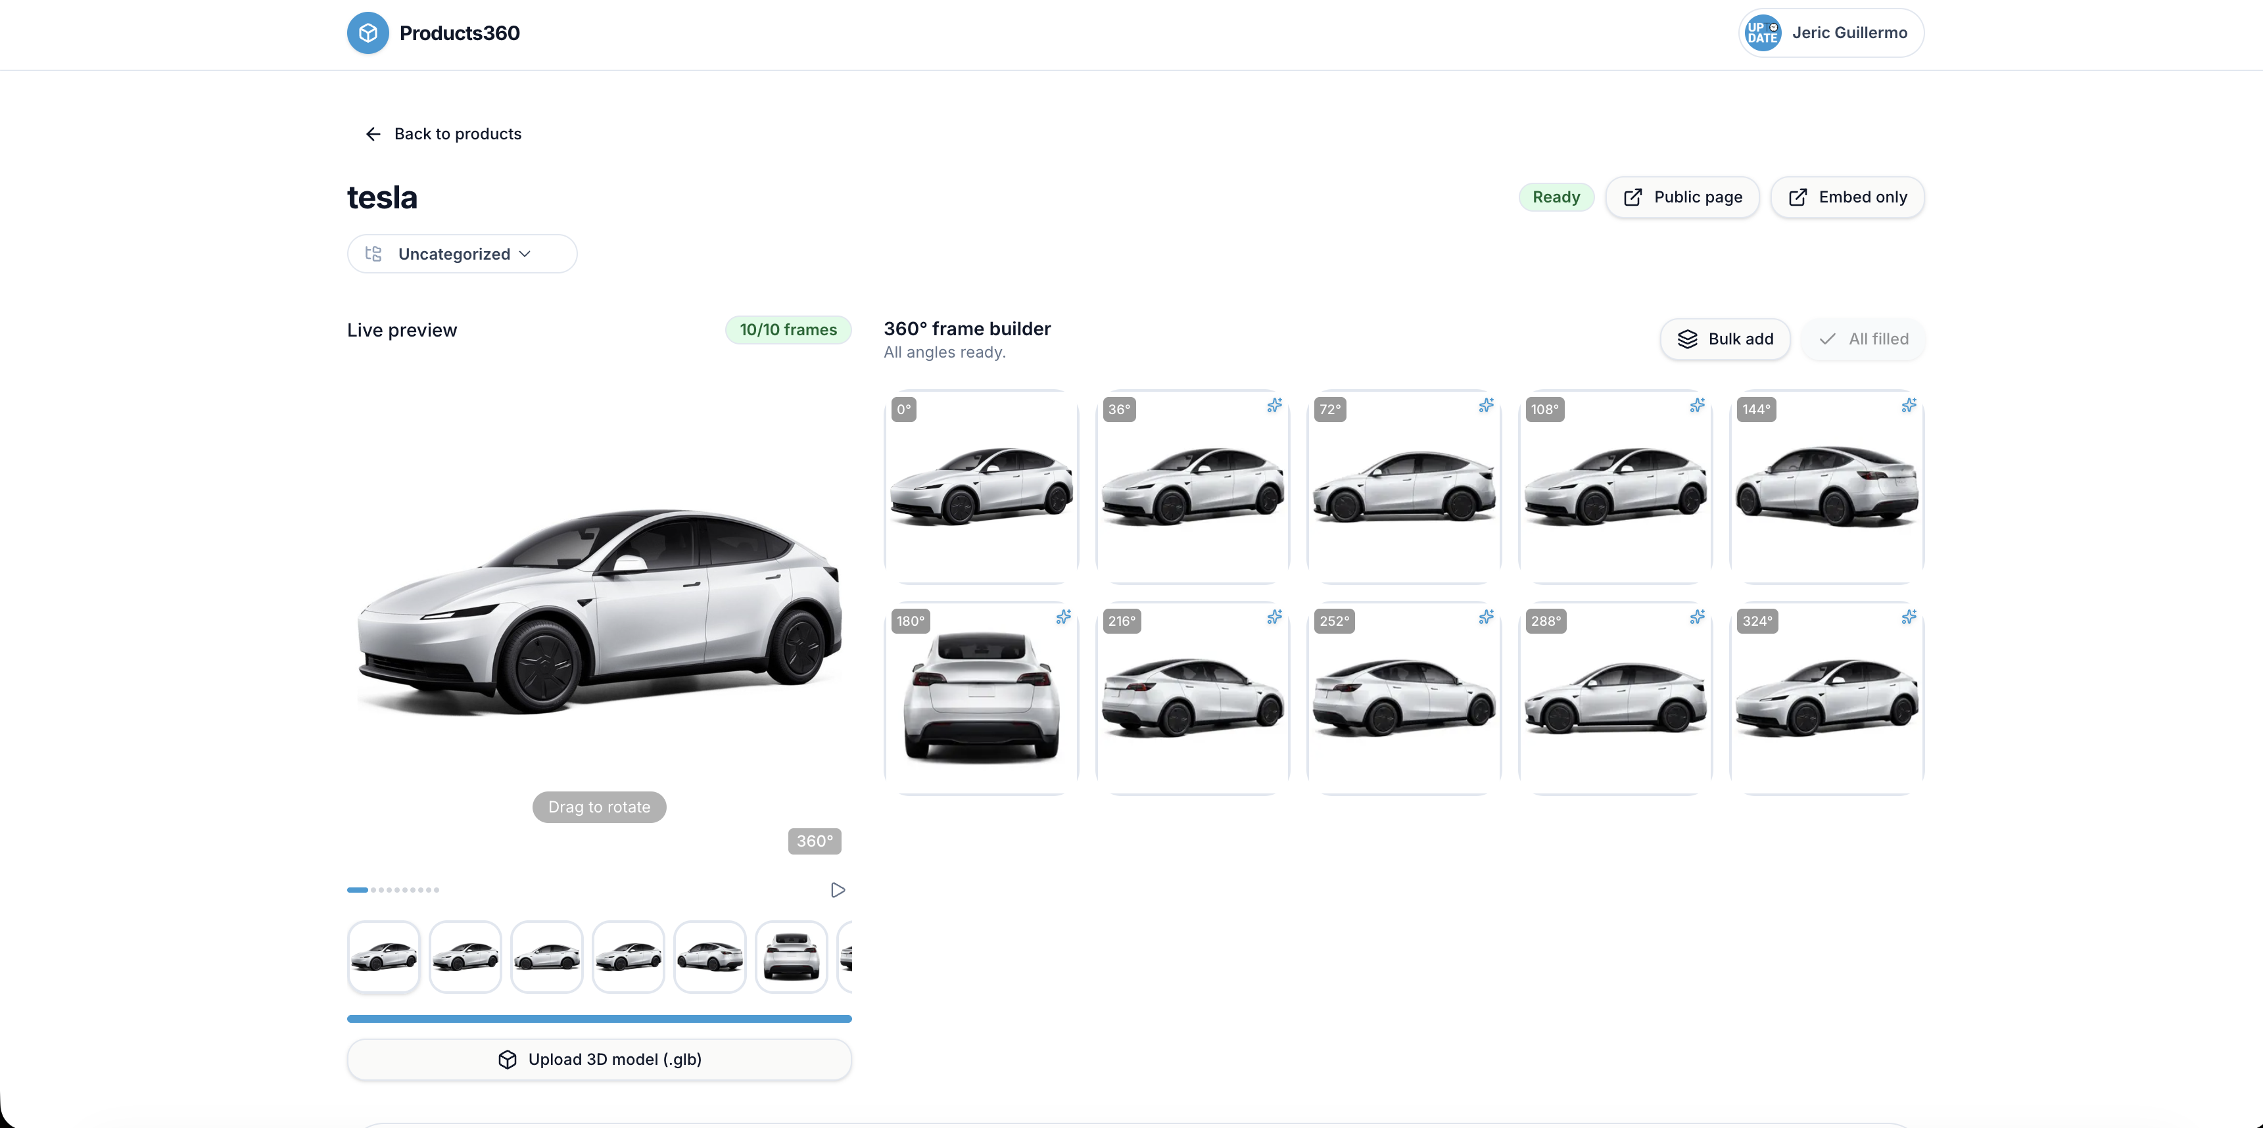Viewport: 2263px width, 1128px height.
Task: Click the AI sparkle icon on 144° frame
Action: coord(1909,405)
